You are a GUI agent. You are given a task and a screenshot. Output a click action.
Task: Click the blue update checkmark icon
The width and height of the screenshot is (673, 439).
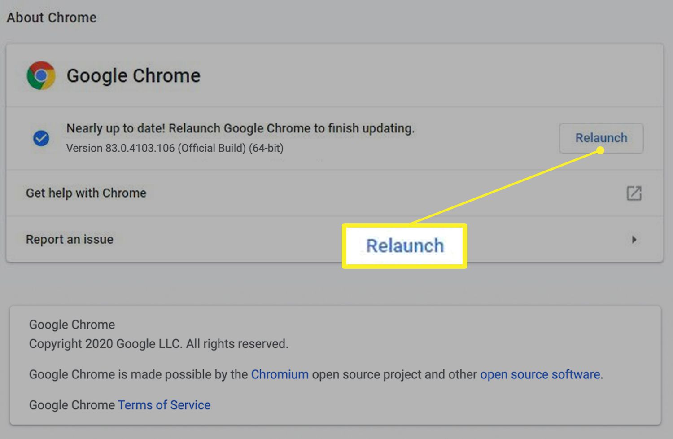coord(41,138)
